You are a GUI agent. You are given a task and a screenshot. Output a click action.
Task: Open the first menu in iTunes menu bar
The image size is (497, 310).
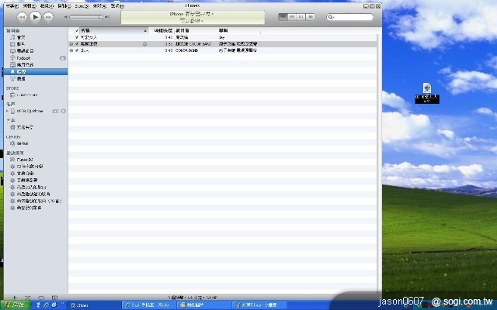click(11, 5)
